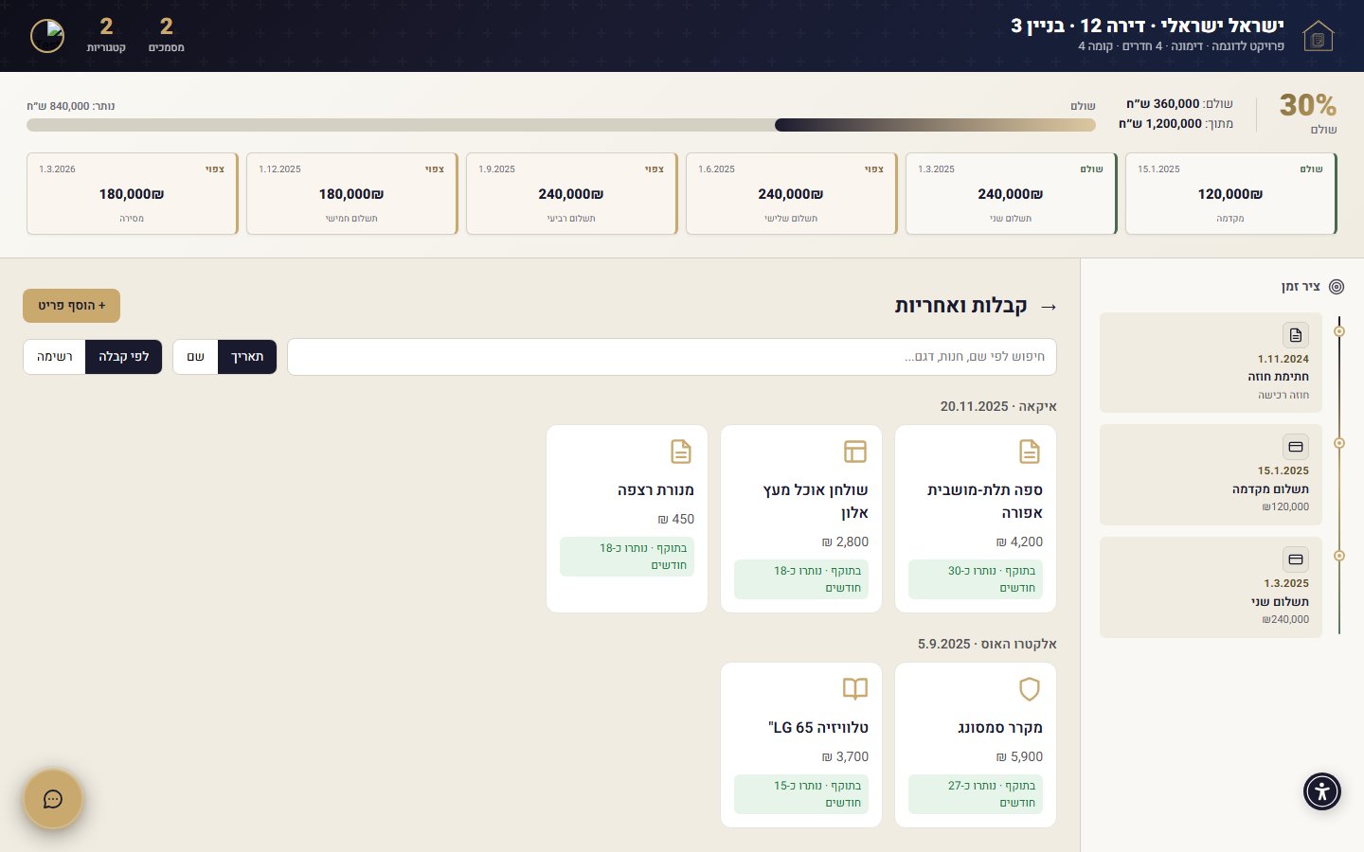Click the מסמכים count in the header

167,36
